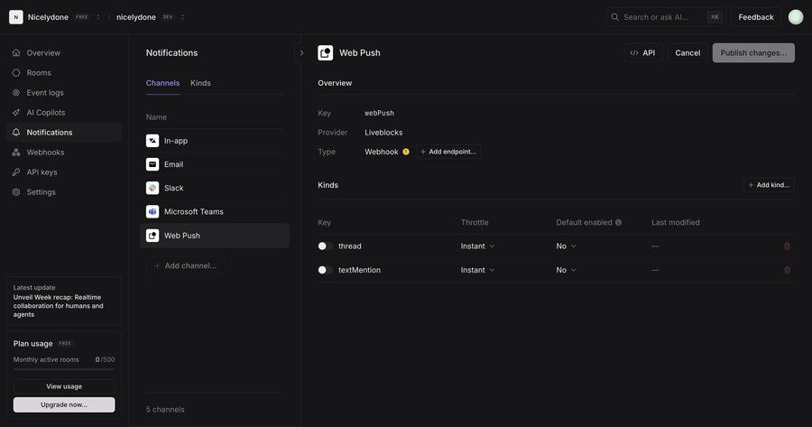812x427 pixels.
Task: Click the API keys key icon
Action: coord(16,172)
